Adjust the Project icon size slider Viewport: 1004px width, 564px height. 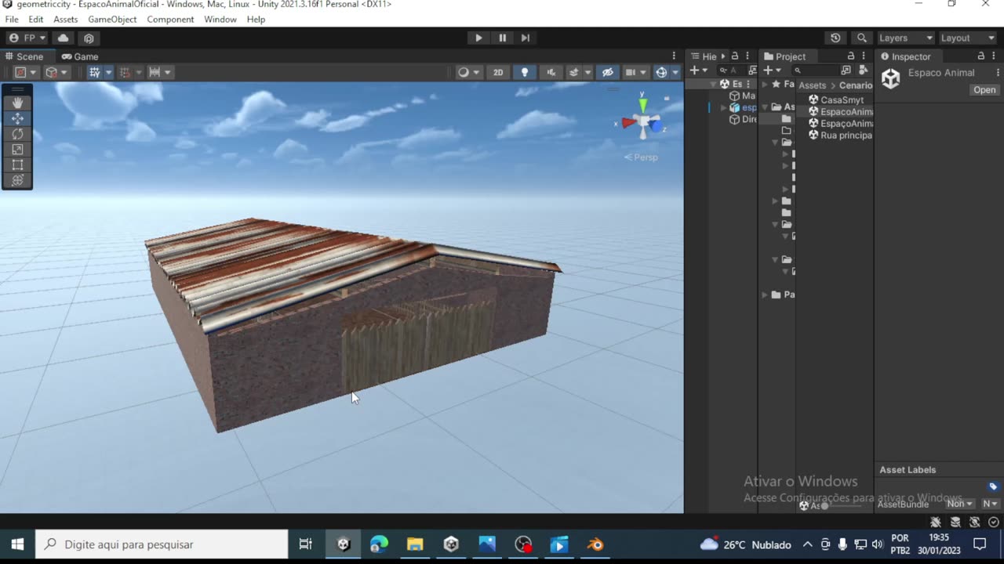coord(825,505)
